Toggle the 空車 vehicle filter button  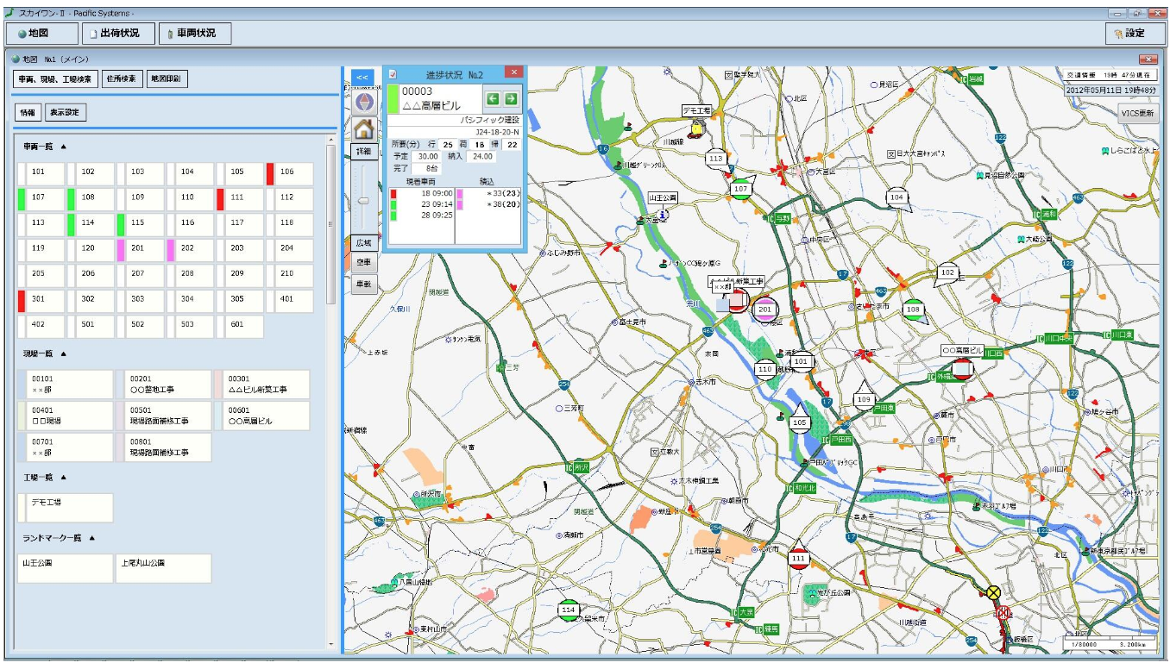pos(363,262)
